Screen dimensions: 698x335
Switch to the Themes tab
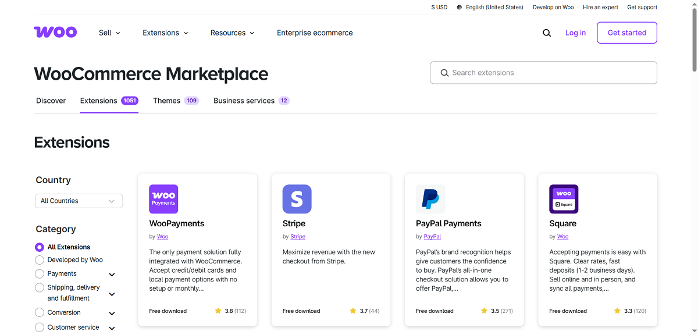(176, 101)
